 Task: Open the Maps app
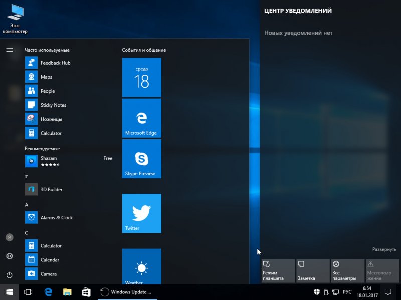[68, 77]
